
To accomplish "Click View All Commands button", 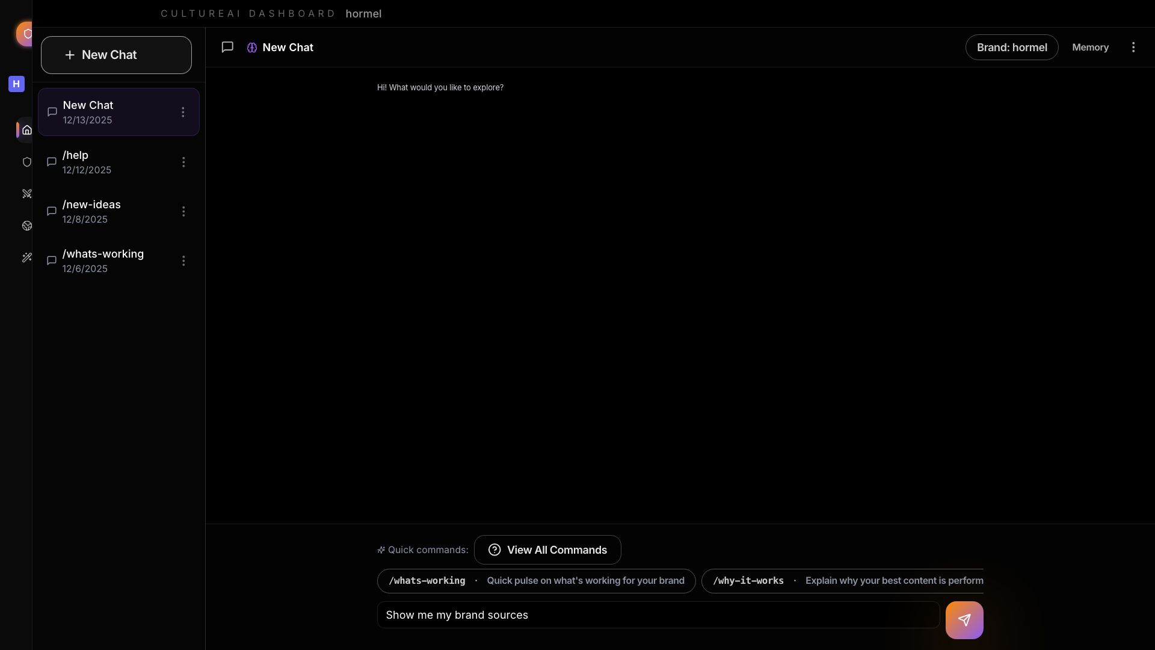I will tap(547, 549).
